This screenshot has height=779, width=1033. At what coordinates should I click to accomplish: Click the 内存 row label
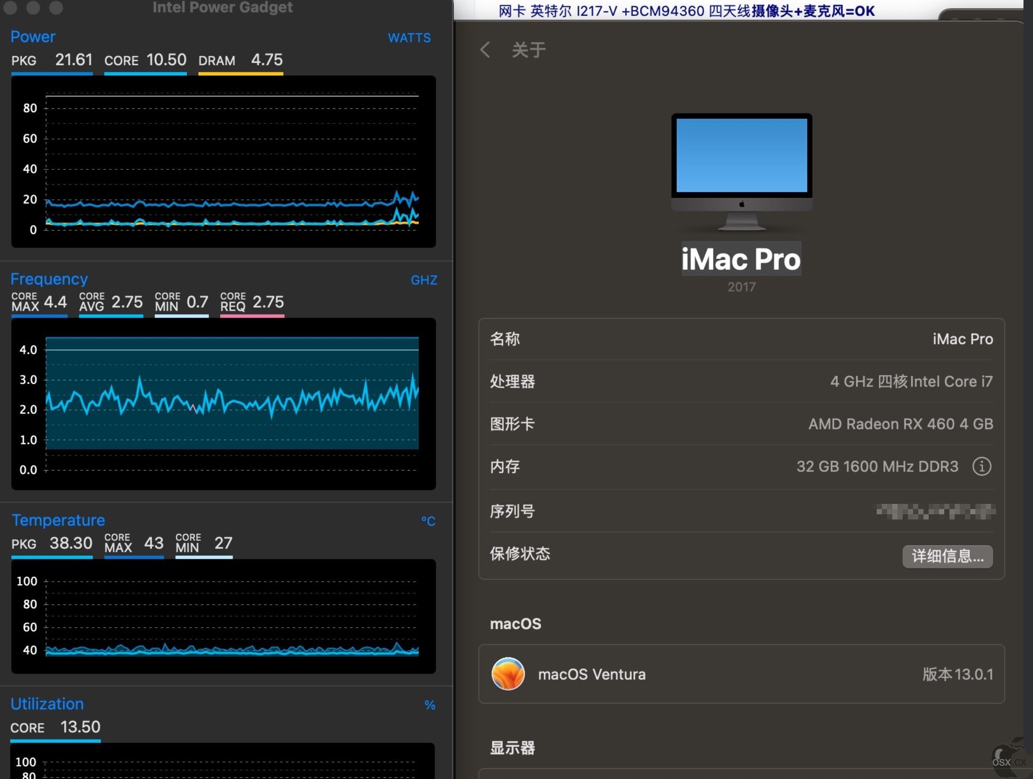coord(505,466)
